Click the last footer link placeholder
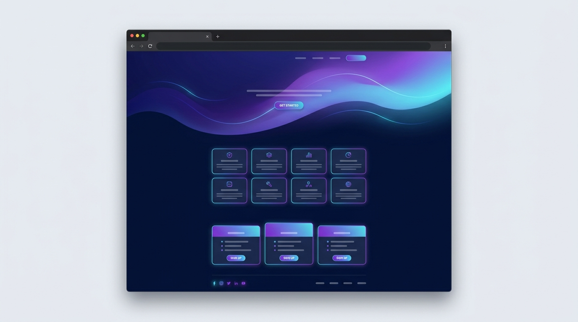Screen dimensions: 578x322 coord(362,283)
